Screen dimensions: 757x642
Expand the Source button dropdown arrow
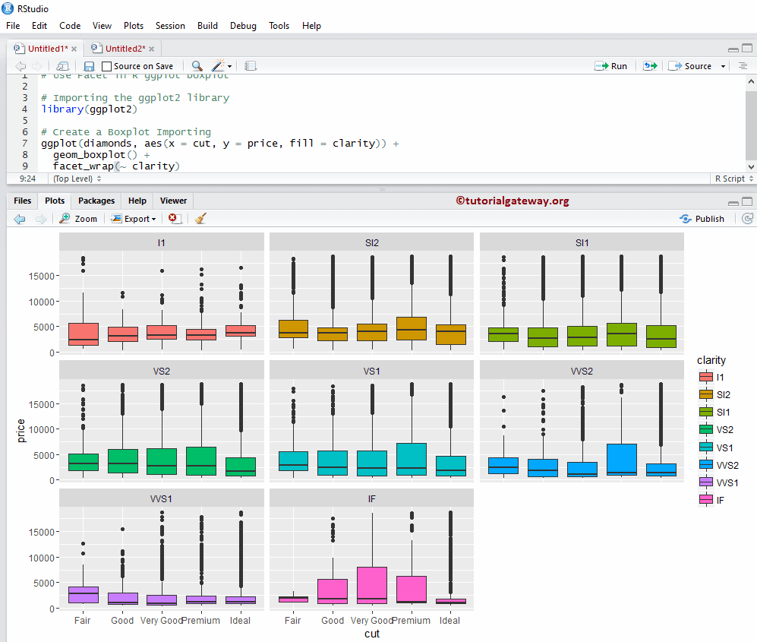click(x=724, y=66)
